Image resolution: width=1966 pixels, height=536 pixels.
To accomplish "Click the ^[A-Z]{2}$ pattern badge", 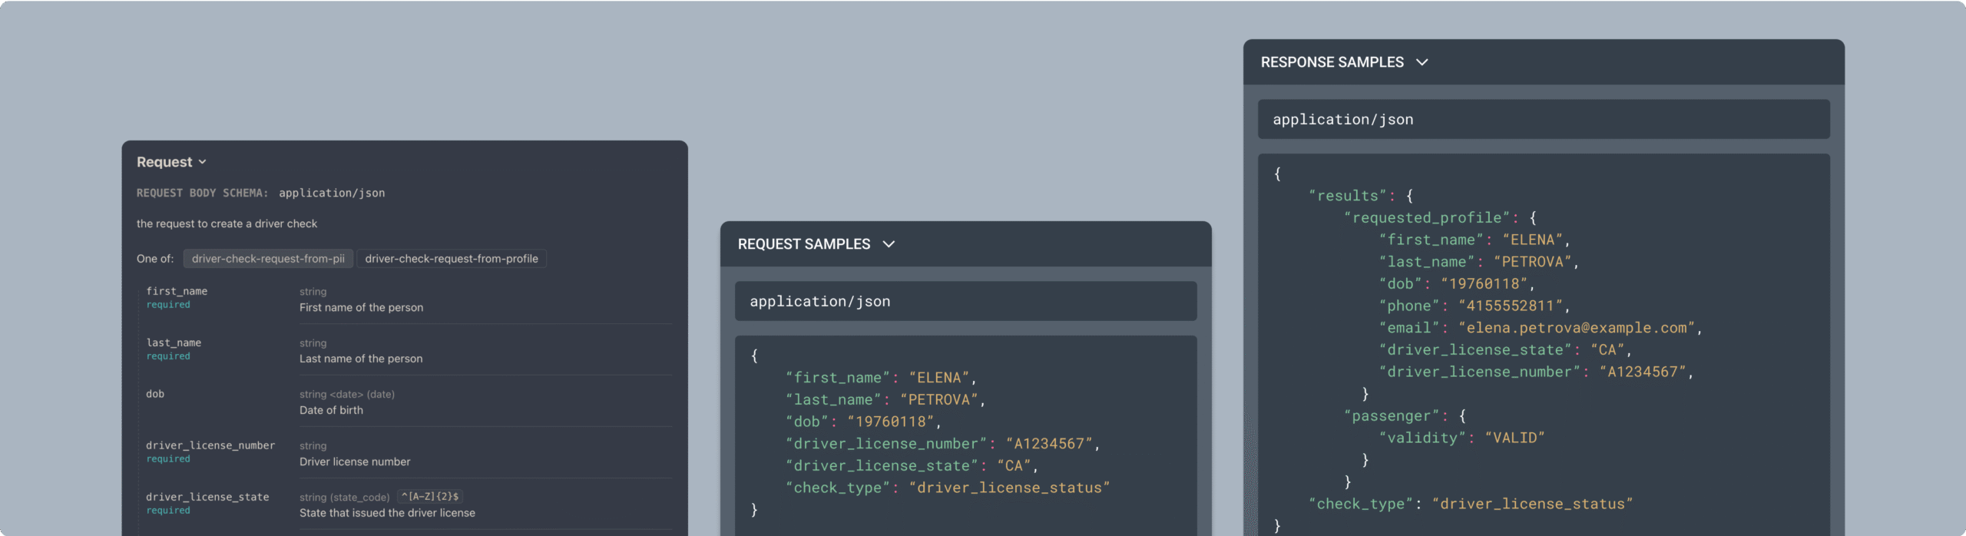I will click(x=430, y=497).
